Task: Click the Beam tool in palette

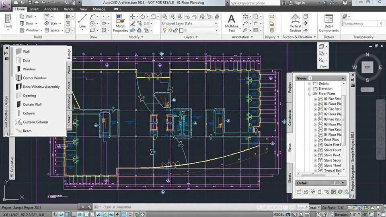Action: coord(27,131)
